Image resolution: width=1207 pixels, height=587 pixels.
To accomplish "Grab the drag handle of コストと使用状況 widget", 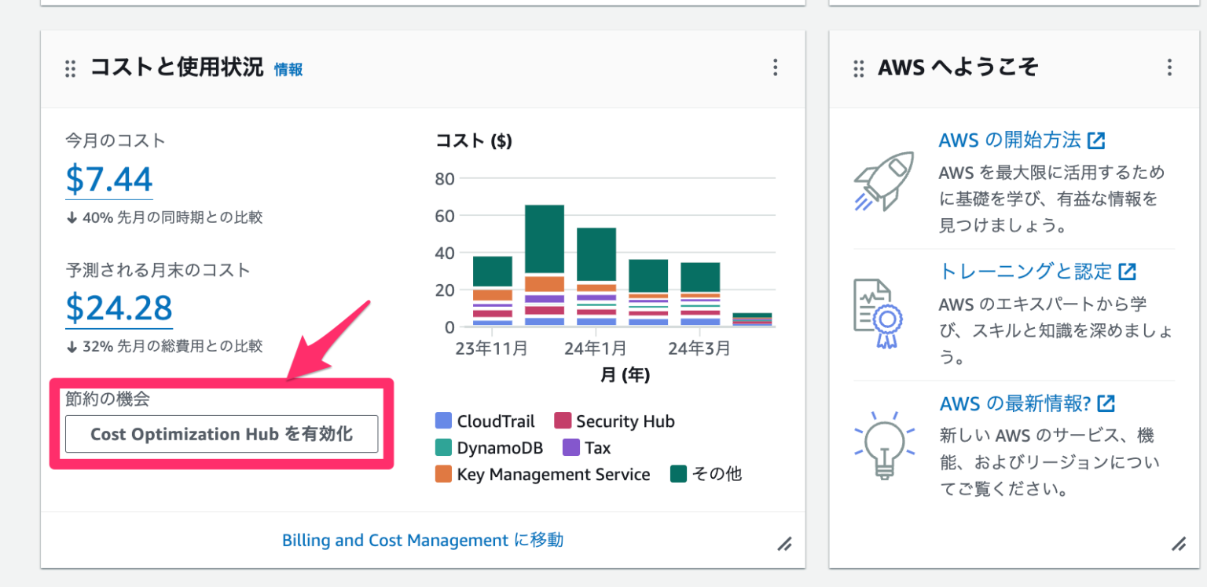I will click(x=69, y=68).
